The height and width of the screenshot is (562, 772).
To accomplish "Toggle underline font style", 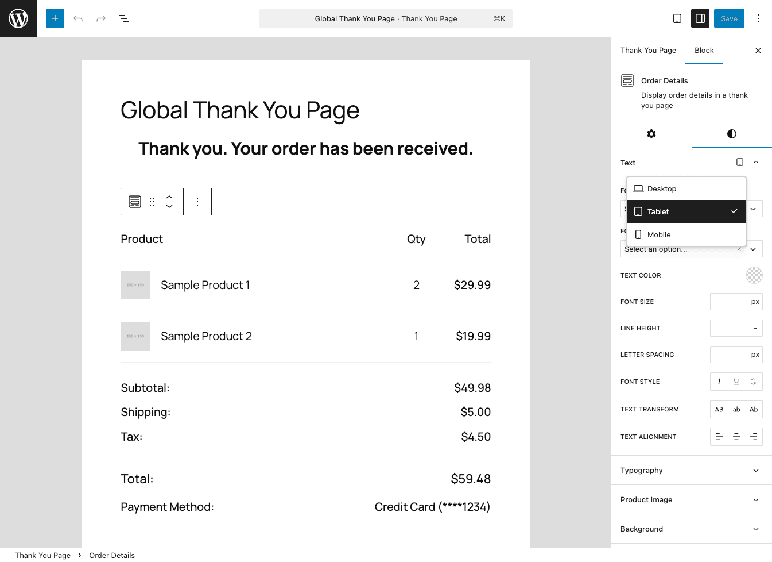I will coord(736,382).
